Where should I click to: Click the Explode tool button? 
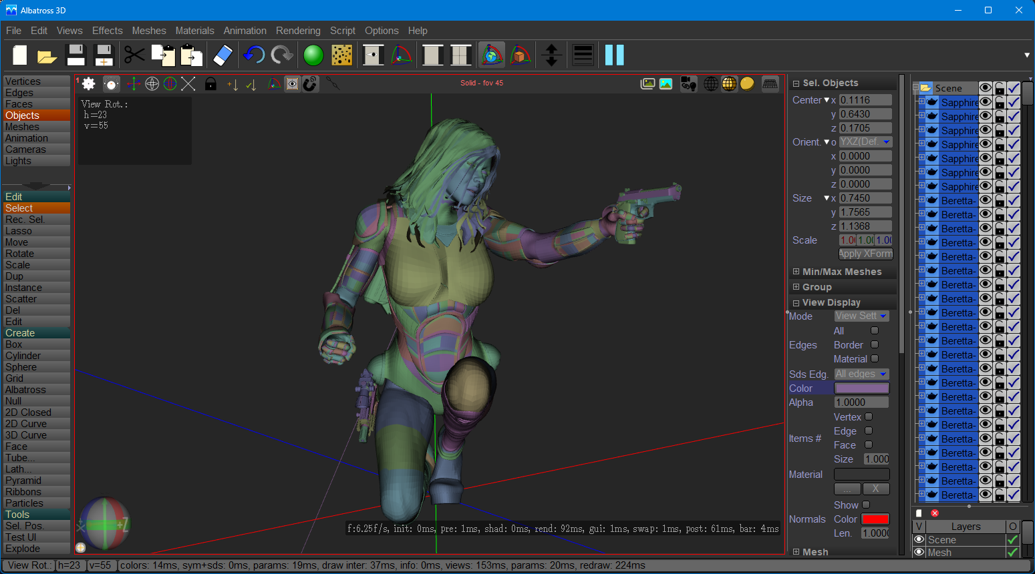(x=37, y=549)
